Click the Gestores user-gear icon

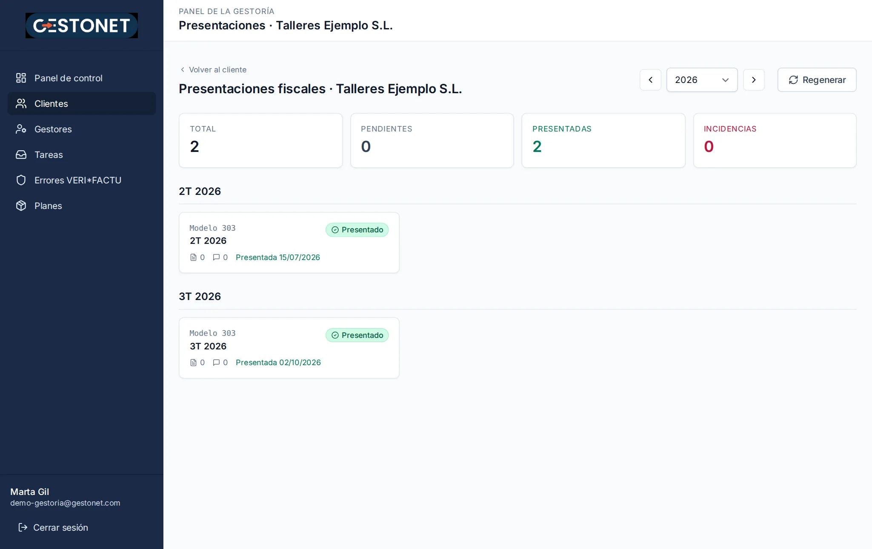[x=21, y=129]
